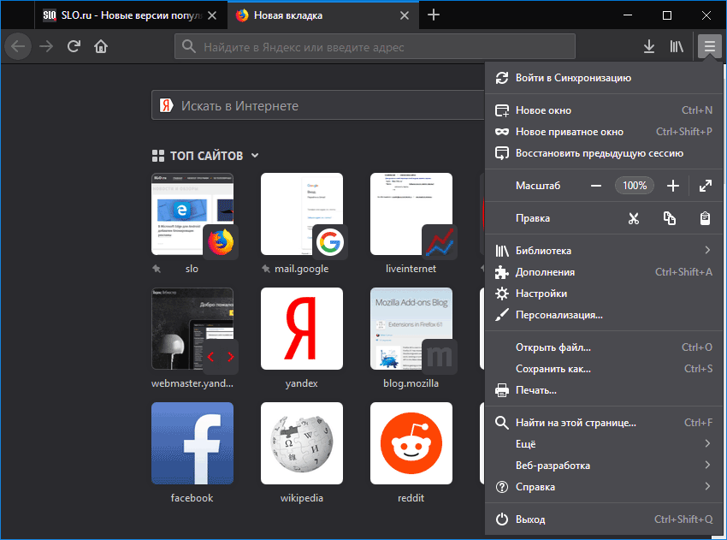Viewport: 727px width, 540px height.
Task: Click the pin icon beside slo
Action: point(157,269)
